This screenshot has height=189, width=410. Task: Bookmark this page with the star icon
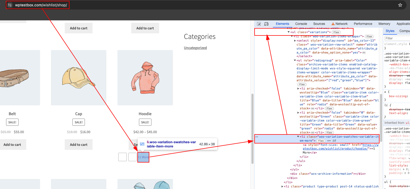click(400, 5)
